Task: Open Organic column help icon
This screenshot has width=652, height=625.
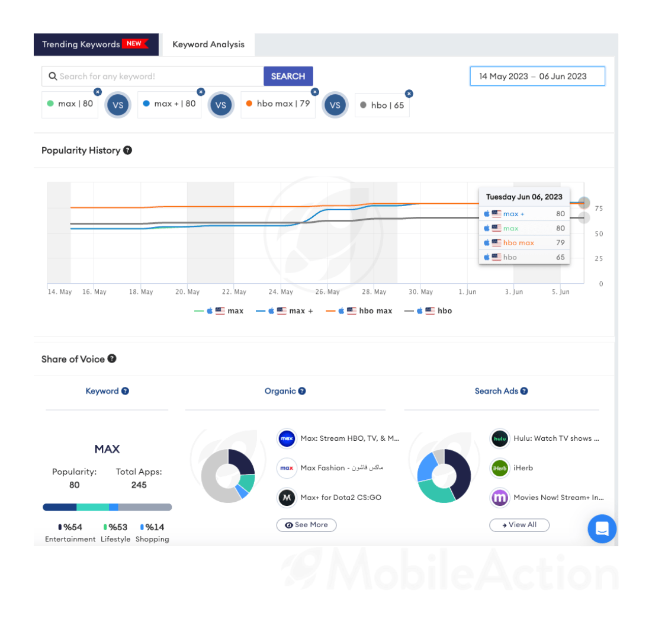Action: [x=302, y=391]
